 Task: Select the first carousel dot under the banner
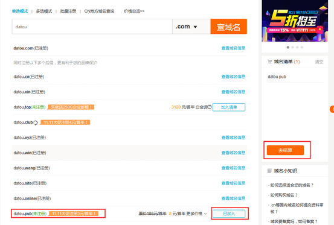point(288,47)
